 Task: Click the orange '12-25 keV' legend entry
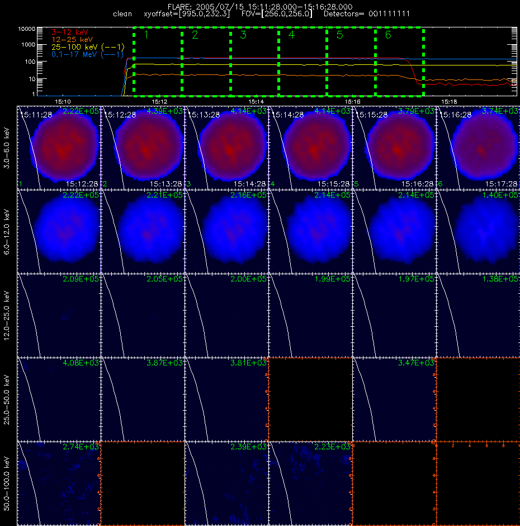(72, 40)
